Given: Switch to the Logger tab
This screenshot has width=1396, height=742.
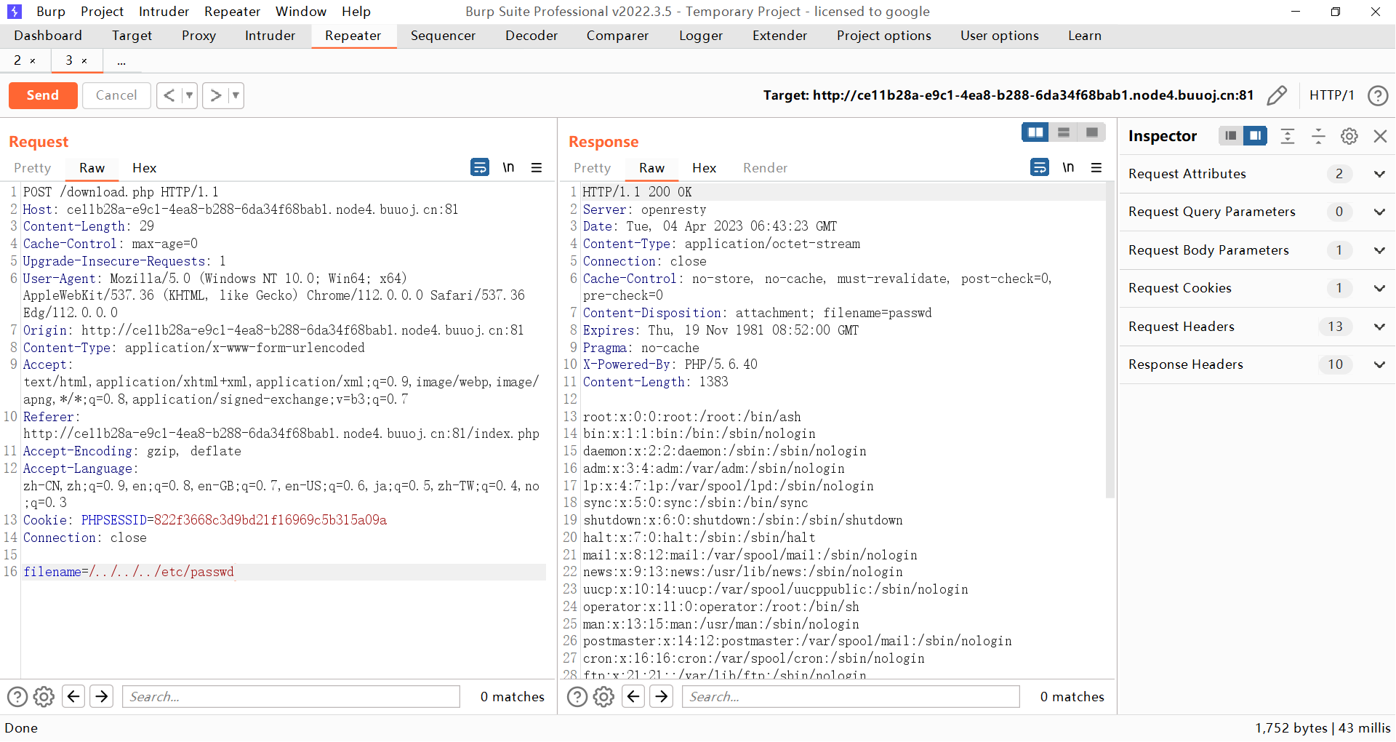Looking at the screenshot, I should 701,36.
